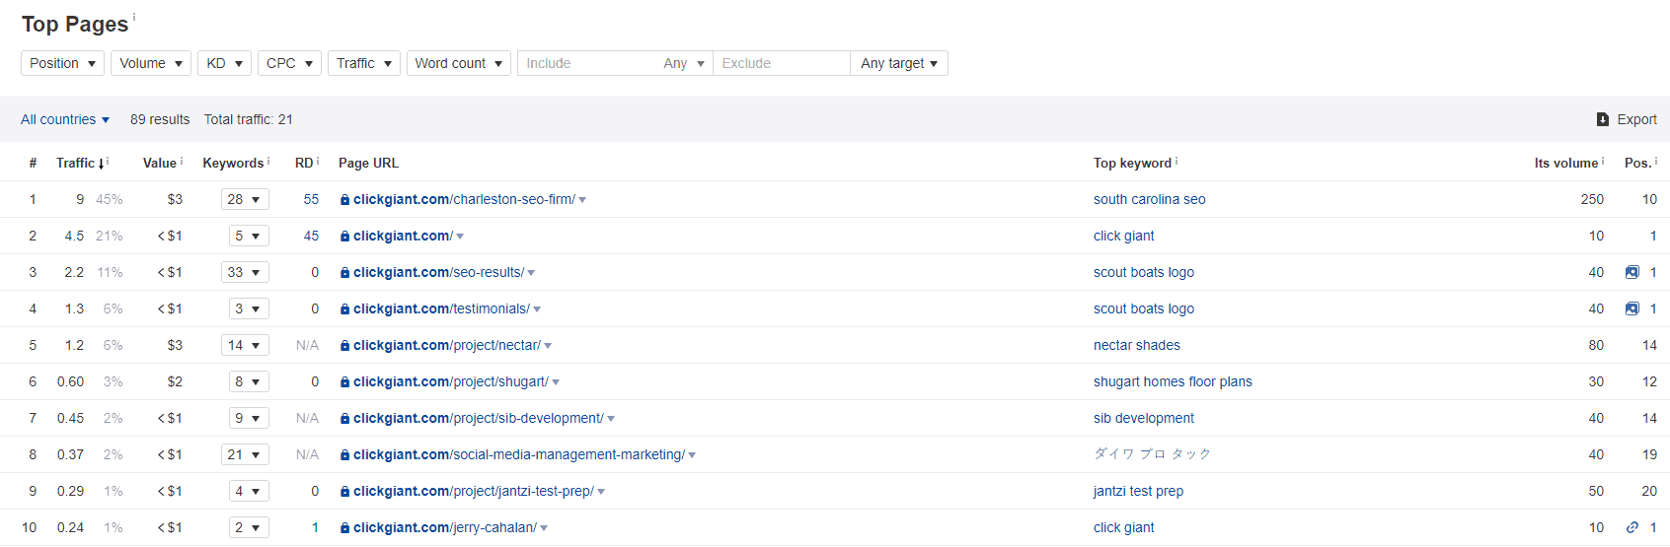1670x547 pixels.
Task: Open the CPC filter dropdown
Action: coord(289,63)
